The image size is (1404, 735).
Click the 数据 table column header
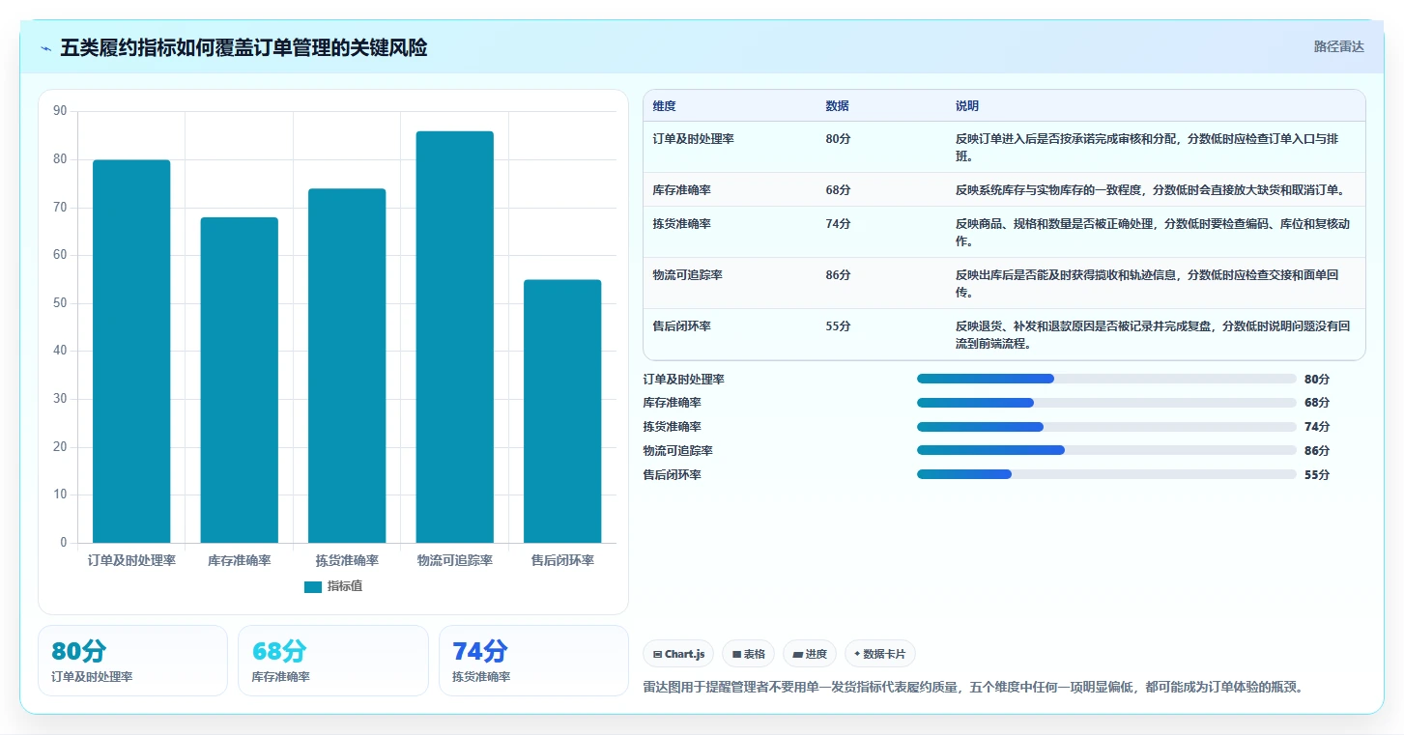837,106
